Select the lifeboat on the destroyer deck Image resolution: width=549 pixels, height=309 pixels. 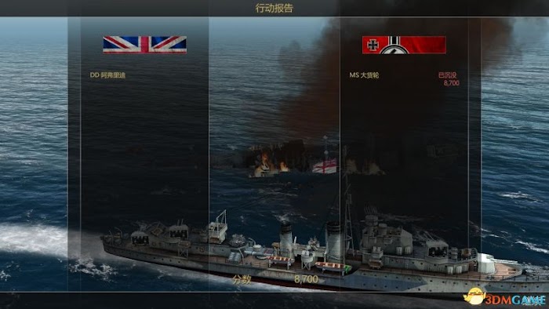point(331,267)
